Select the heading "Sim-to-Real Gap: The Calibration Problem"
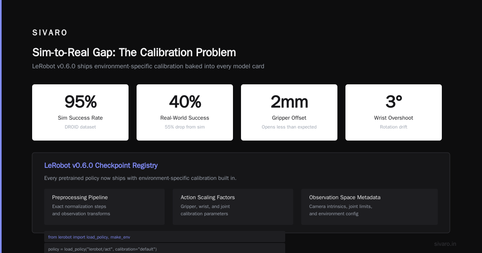This screenshot has height=253, width=482. [134, 53]
